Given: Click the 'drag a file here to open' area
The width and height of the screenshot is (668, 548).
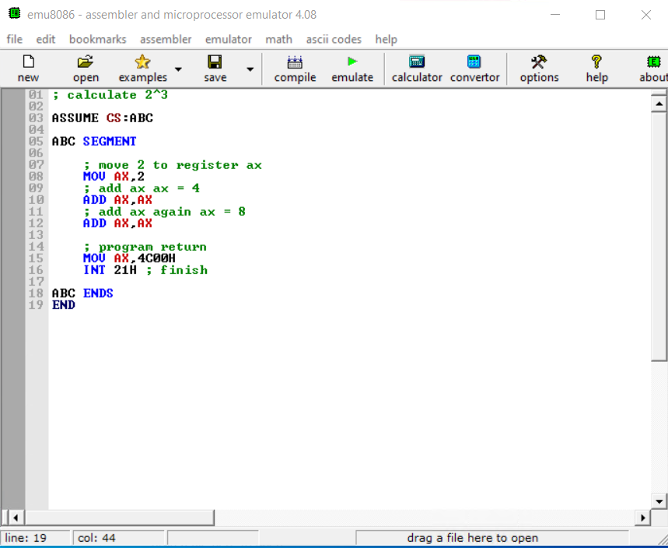Looking at the screenshot, I should click(492, 538).
